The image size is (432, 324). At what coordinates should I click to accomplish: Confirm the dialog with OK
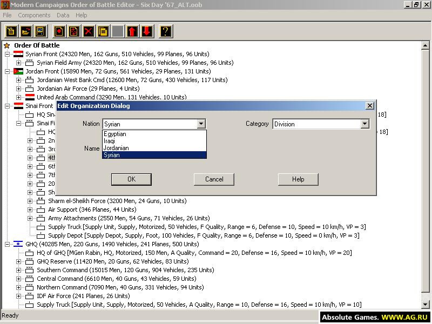point(131,179)
